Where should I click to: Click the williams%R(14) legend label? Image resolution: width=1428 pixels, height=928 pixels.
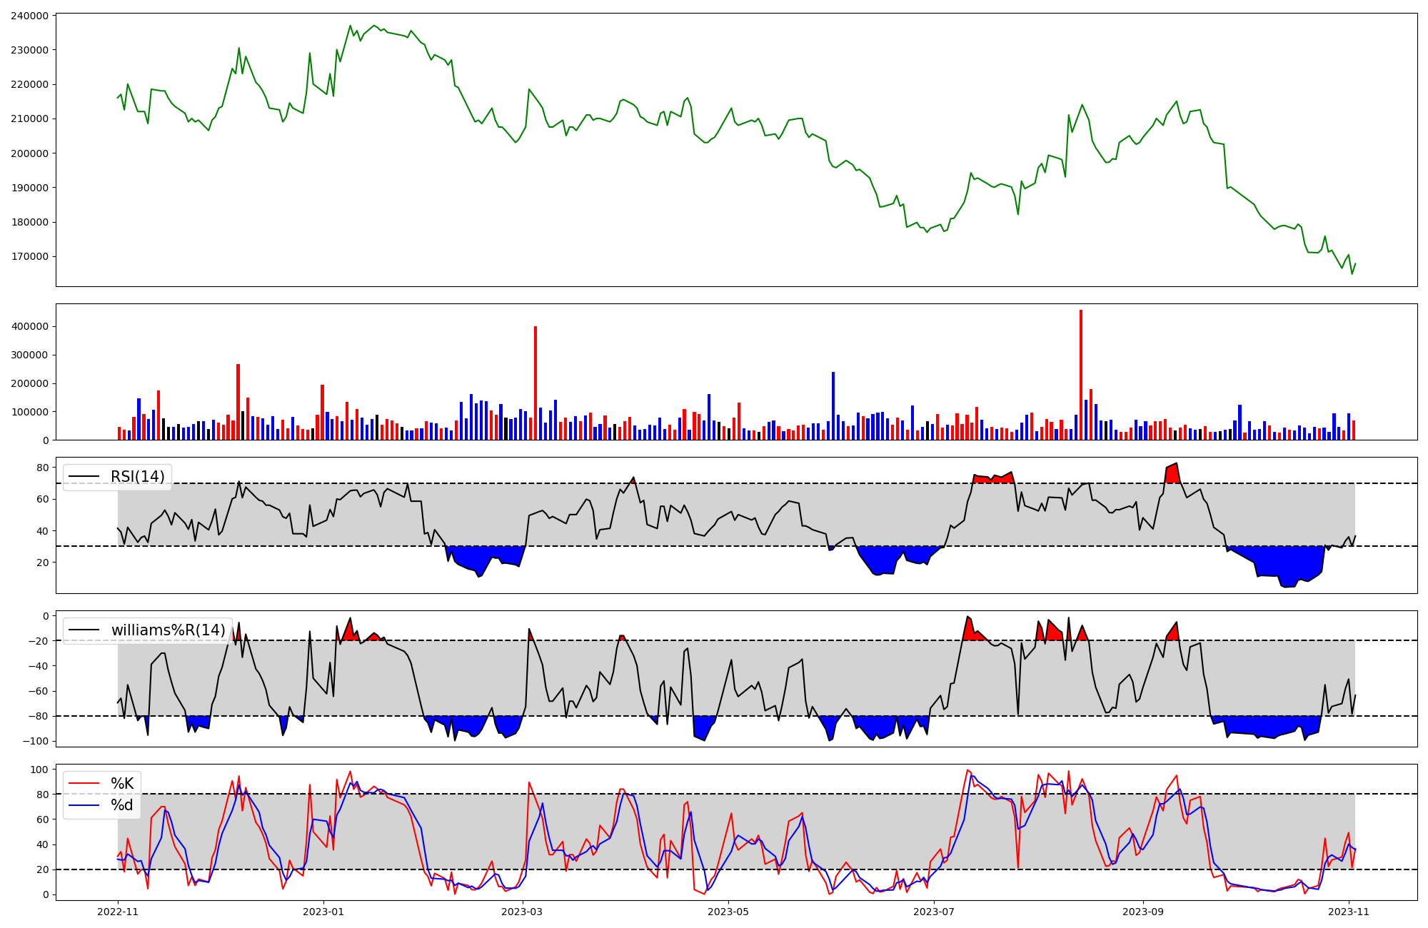point(168,630)
